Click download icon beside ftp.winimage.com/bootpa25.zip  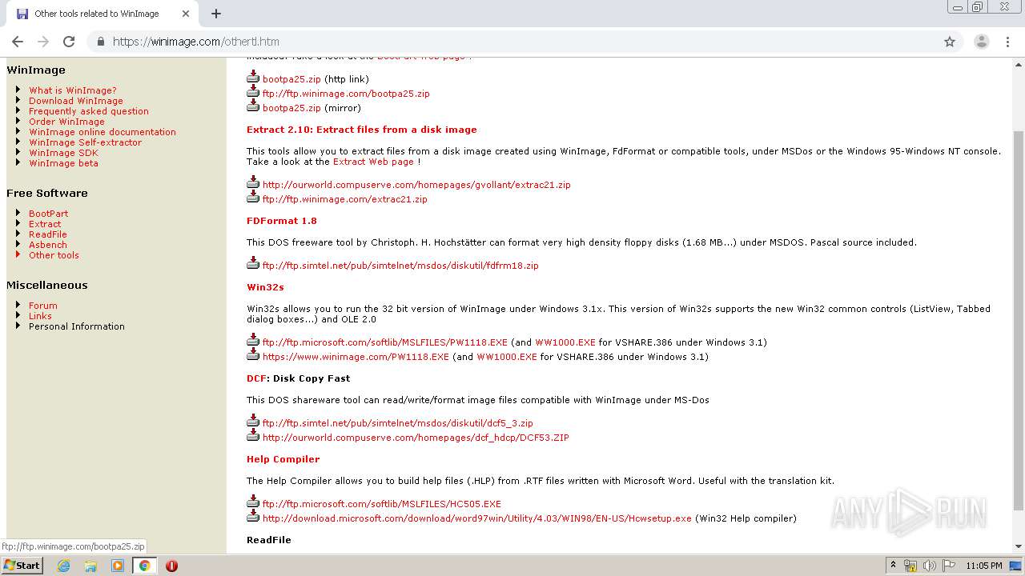tap(253, 91)
